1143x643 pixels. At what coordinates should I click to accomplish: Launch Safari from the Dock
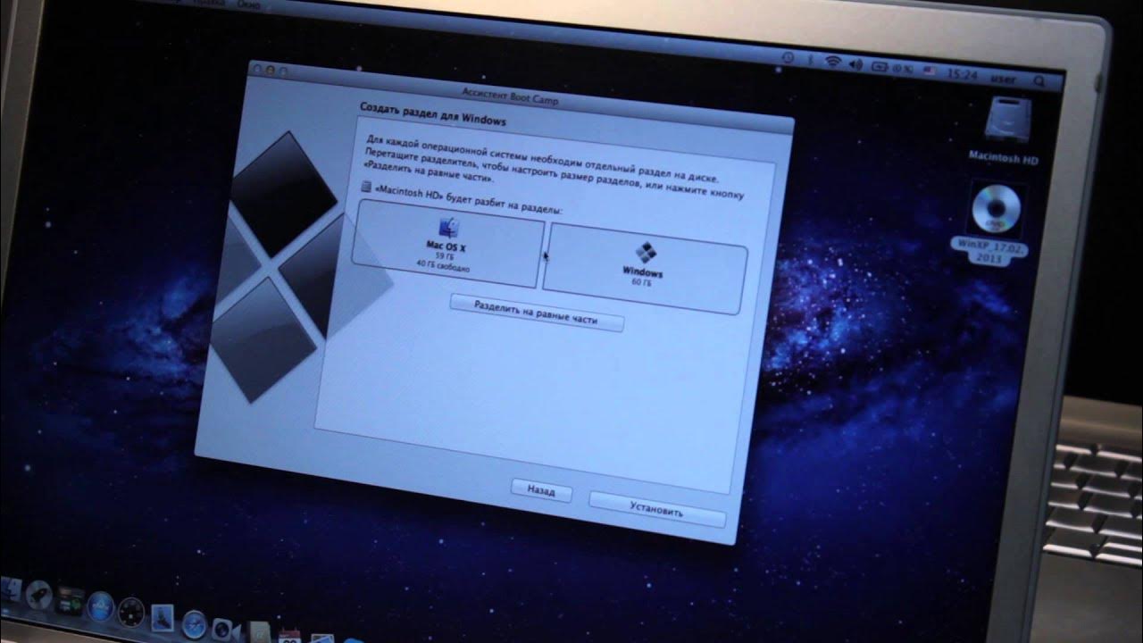[x=194, y=623]
